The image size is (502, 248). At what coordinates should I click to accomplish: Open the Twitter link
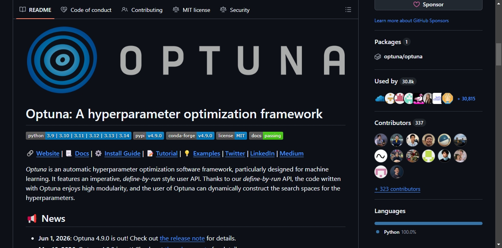[x=235, y=154]
